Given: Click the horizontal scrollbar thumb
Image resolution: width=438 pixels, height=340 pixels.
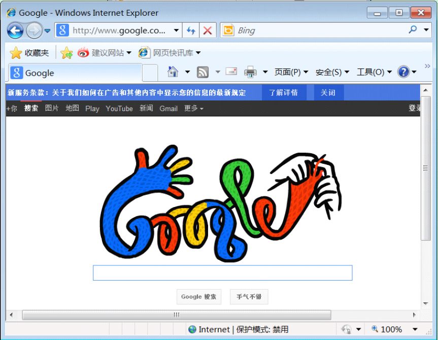Looking at the screenshot, I should point(177,315).
